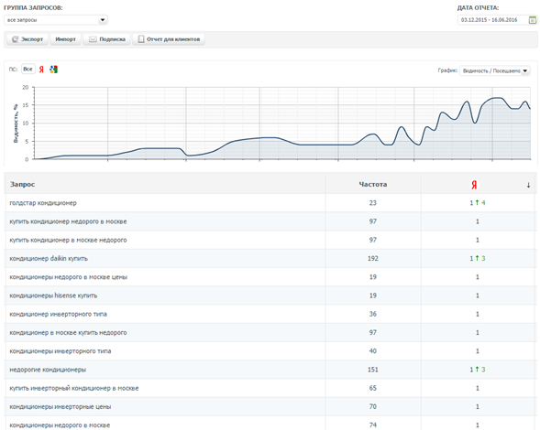Filter the chart by Yandex search engine
Viewport: 540px width, 430px height.
coord(41,70)
